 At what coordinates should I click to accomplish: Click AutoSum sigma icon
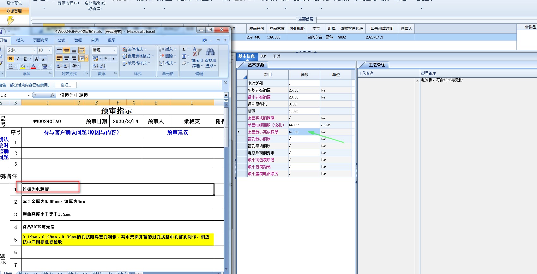pos(184,49)
